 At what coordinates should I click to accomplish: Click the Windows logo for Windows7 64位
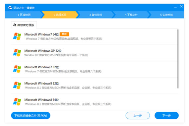pos(17,36)
